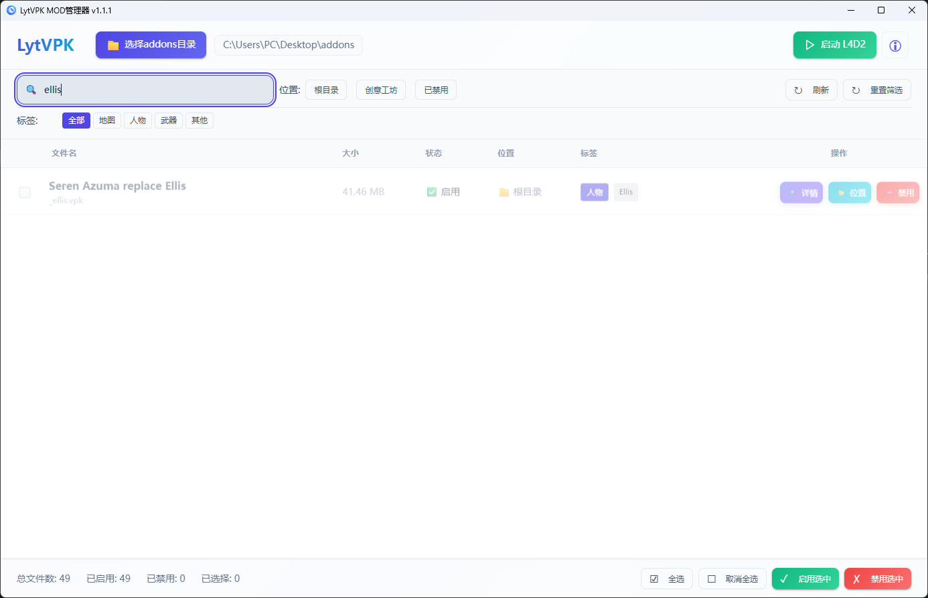Click the 刷新 refresh button
The width and height of the screenshot is (928, 598).
[811, 90]
